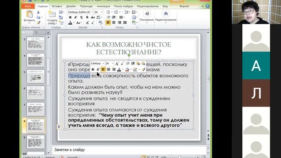Screen dimensions: 281x158
Task: Select slide 5 thumbnail
Action: [36, 76]
